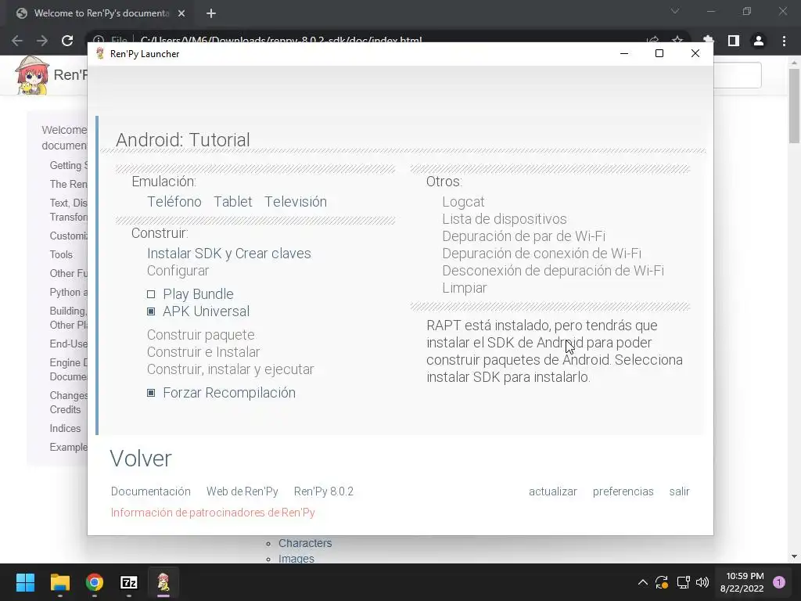Click Volver to go back
The image size is (801, 601).
[141, 459]
